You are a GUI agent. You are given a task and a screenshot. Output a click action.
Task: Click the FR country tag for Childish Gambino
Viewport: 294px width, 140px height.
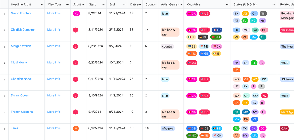(217, 30)
